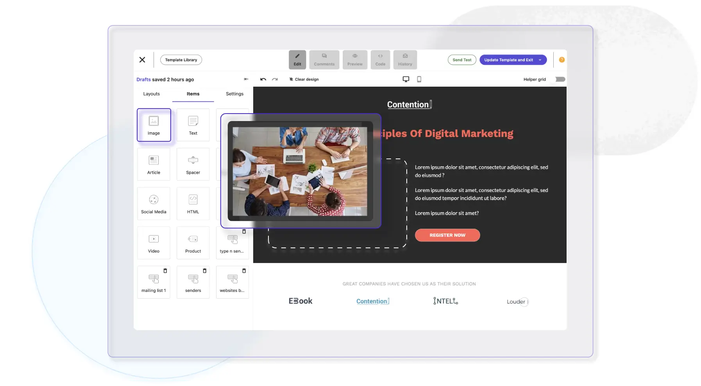The height and width of the screenshot is (386, 701).
Task: Redo the last change
Action: click(275, 79)
